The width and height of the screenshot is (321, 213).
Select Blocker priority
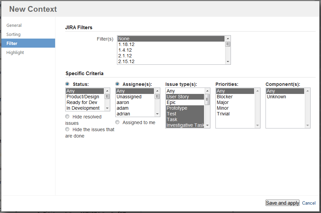click(x=235, y=97)
